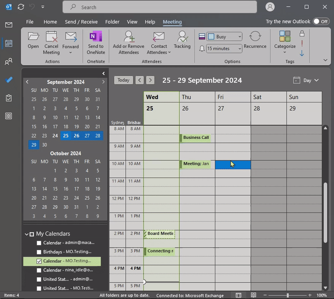Go to previous days arrow
This screenshot has height=299, width=334.
click(x=139, y=80)
